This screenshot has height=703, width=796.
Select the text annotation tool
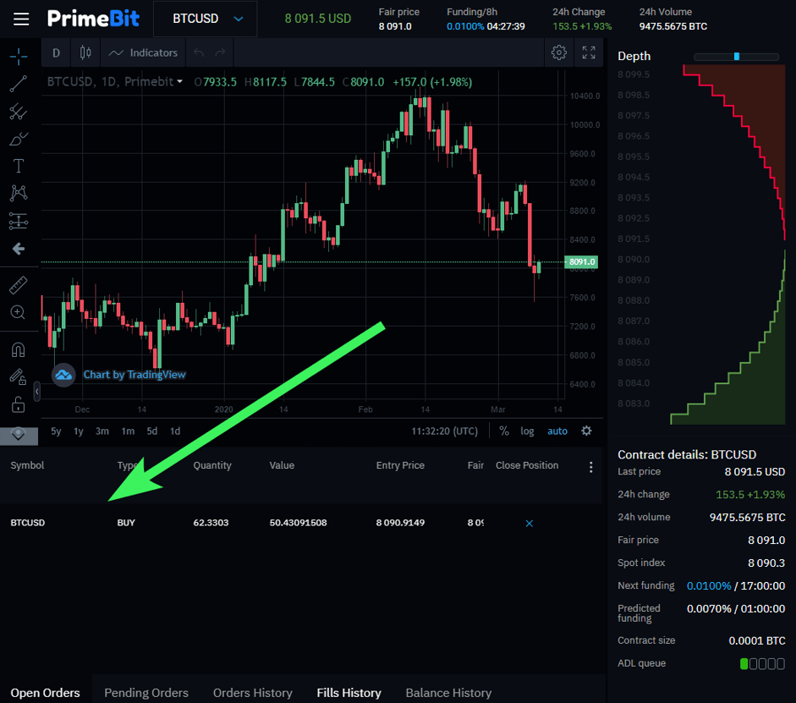point(19,166)
